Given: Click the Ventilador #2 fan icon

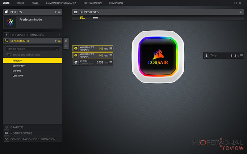Looking at the screenshot, I should click(76, 55).
